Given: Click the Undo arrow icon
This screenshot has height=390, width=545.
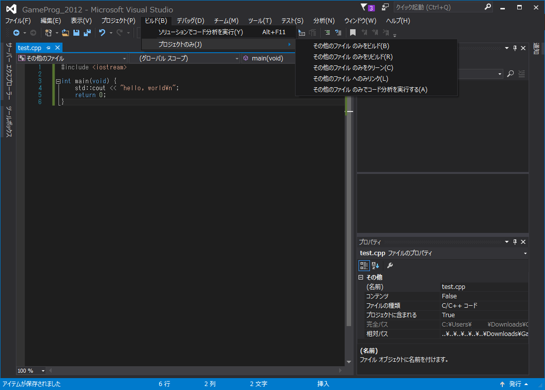Looking at the screenshot, I should coord(102,33).
